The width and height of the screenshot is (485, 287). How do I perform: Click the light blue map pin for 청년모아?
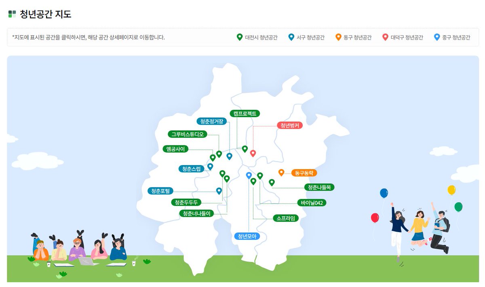[249, 175]
